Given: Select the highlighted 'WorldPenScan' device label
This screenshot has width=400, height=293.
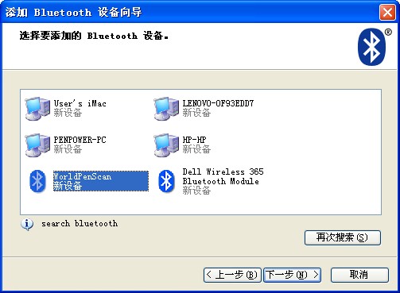Looking at the screenshot, I should tap(101, 181).
